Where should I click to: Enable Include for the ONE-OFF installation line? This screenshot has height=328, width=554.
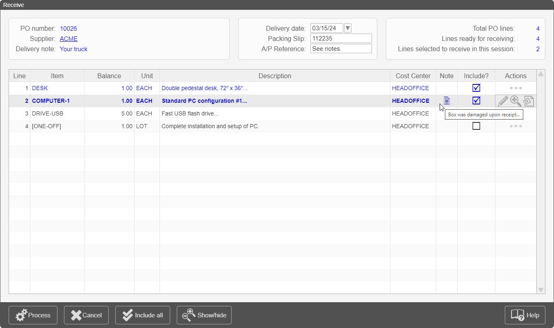click(x=476, y=126)
